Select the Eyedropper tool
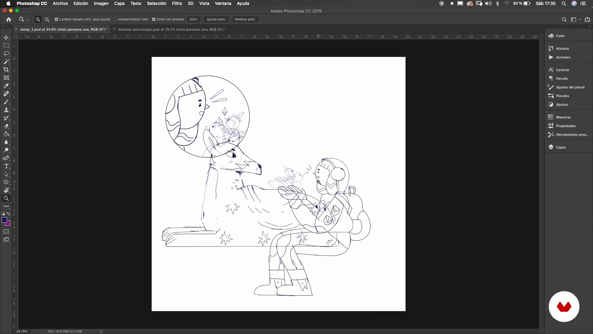 [6, 86]
